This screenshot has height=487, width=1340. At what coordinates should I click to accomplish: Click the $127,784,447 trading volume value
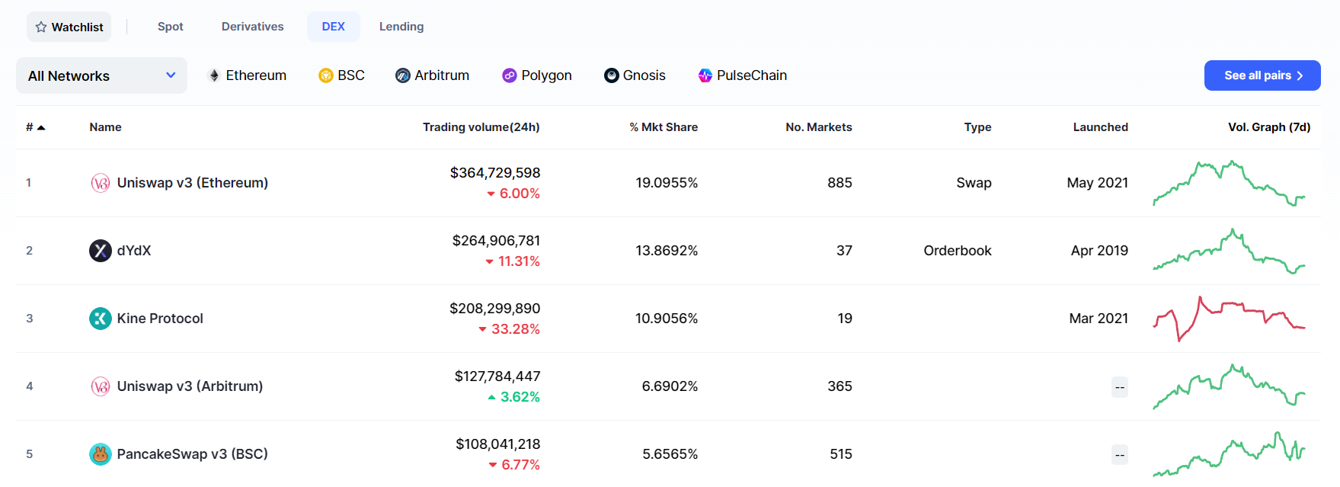click(497, 376)
